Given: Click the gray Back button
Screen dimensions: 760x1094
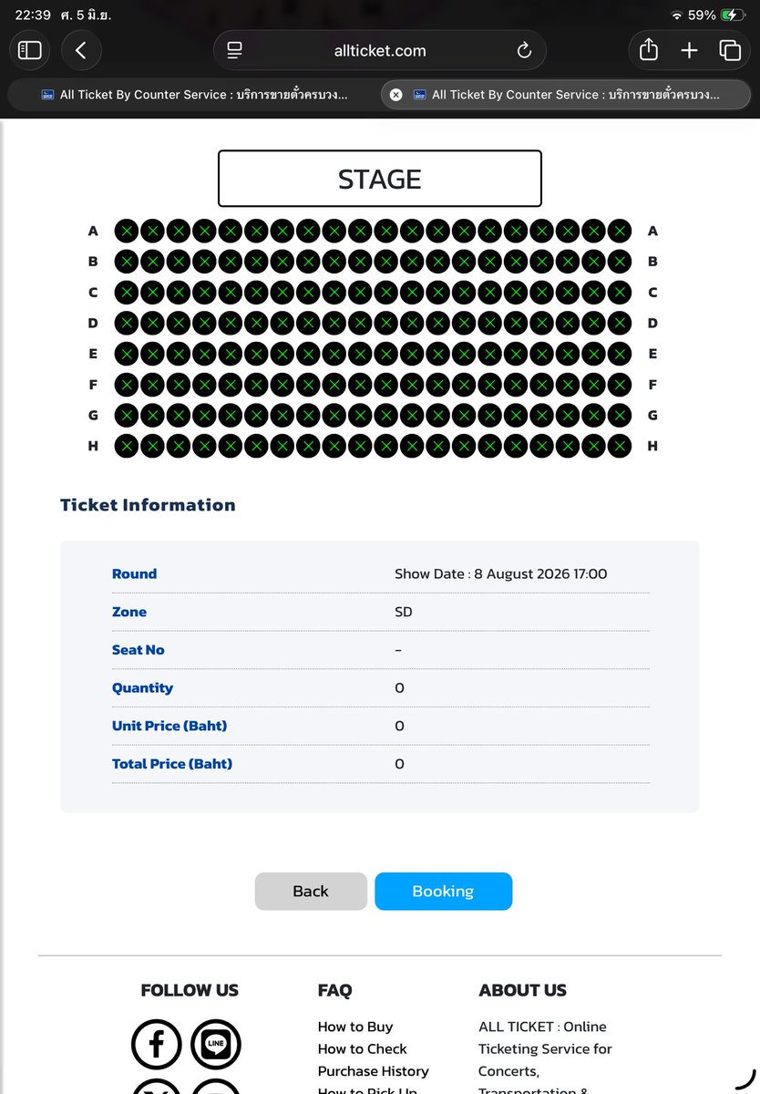Looking at the screenshot, I should 311,892.
